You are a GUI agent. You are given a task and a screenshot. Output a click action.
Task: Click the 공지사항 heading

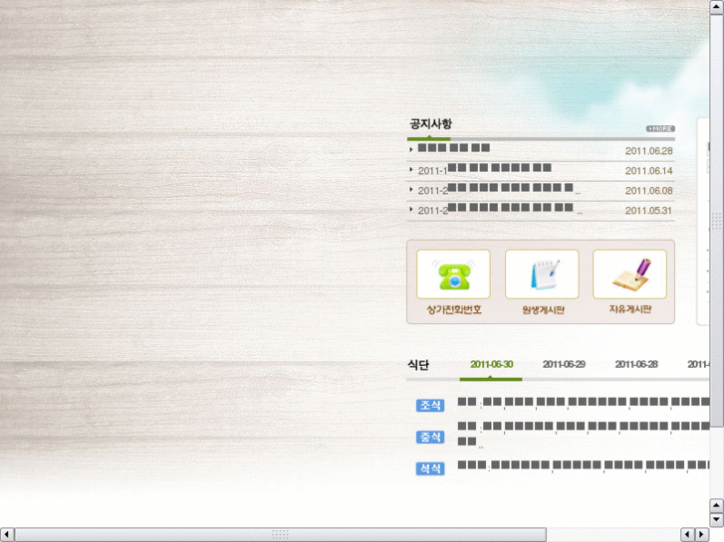pos(431,124)
